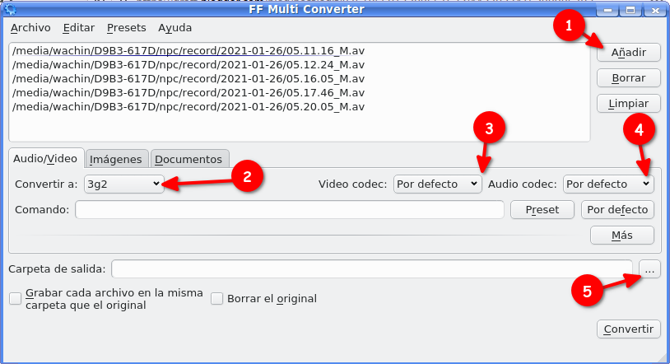Click the Convertir button to start conversion
Viewport: 670px width, 364px height.
click(629, 329)
